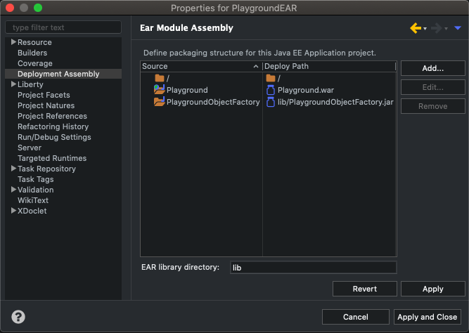This screenshot has height=333, width=469.
Task: Open Run/Debug Settings page
Action: (x=54, y=137)
